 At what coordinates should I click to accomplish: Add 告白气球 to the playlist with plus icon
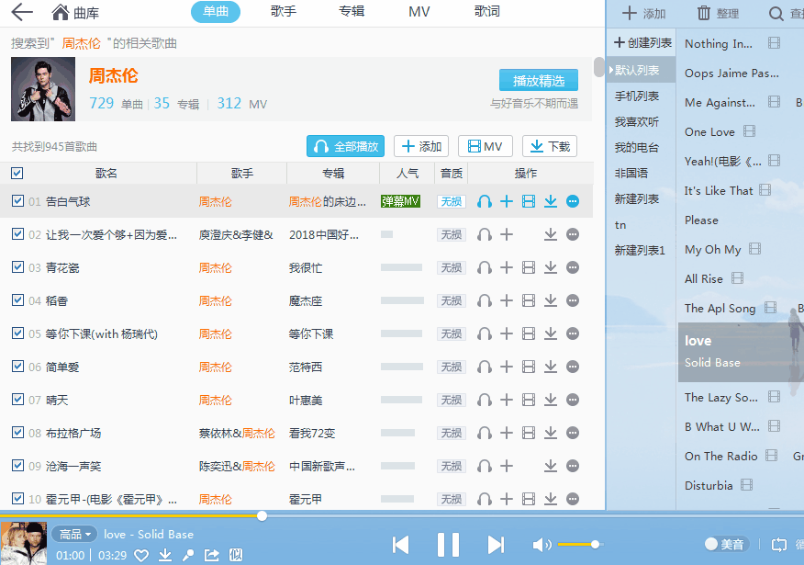pyautogui.click(x=507, y=202)
